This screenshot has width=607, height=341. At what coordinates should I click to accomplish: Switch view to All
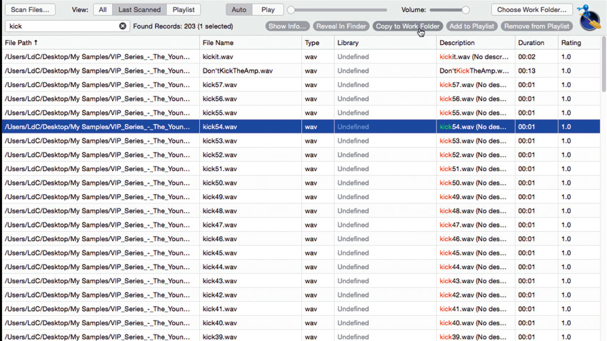[103, 10]
